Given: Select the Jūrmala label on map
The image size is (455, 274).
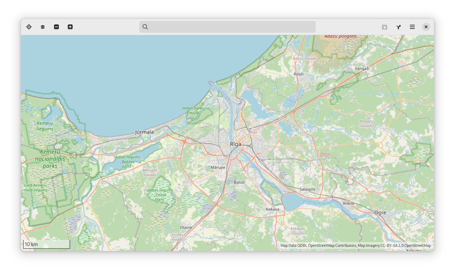Looking at the screenshot, I should pos(145,132).
